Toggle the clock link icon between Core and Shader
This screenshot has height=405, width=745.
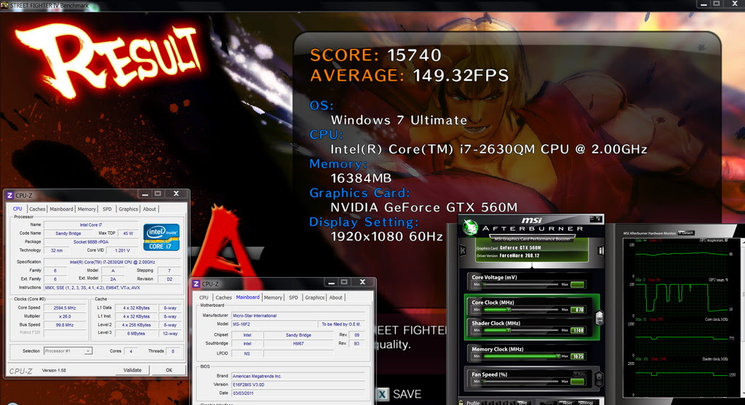(599, 317)
